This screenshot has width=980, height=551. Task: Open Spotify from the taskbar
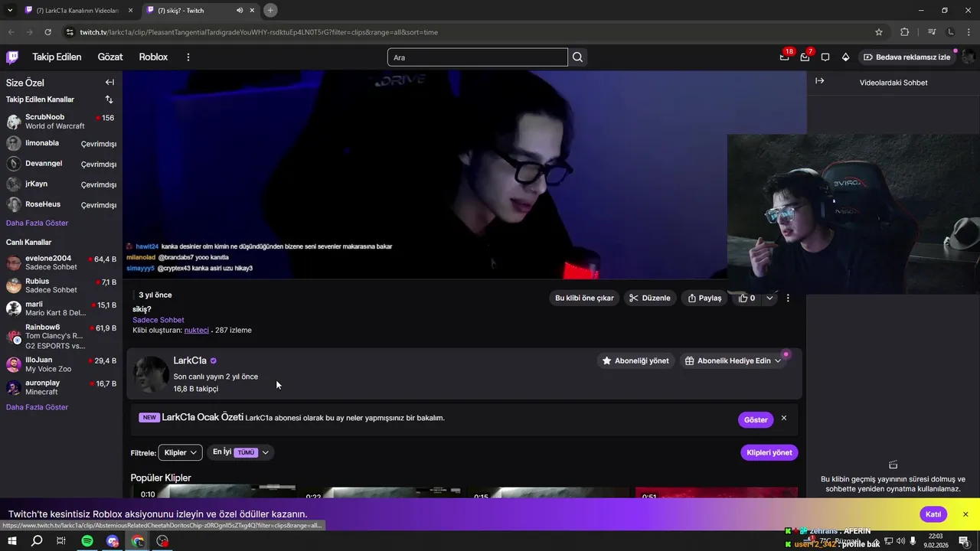click(x=87, y=541)
